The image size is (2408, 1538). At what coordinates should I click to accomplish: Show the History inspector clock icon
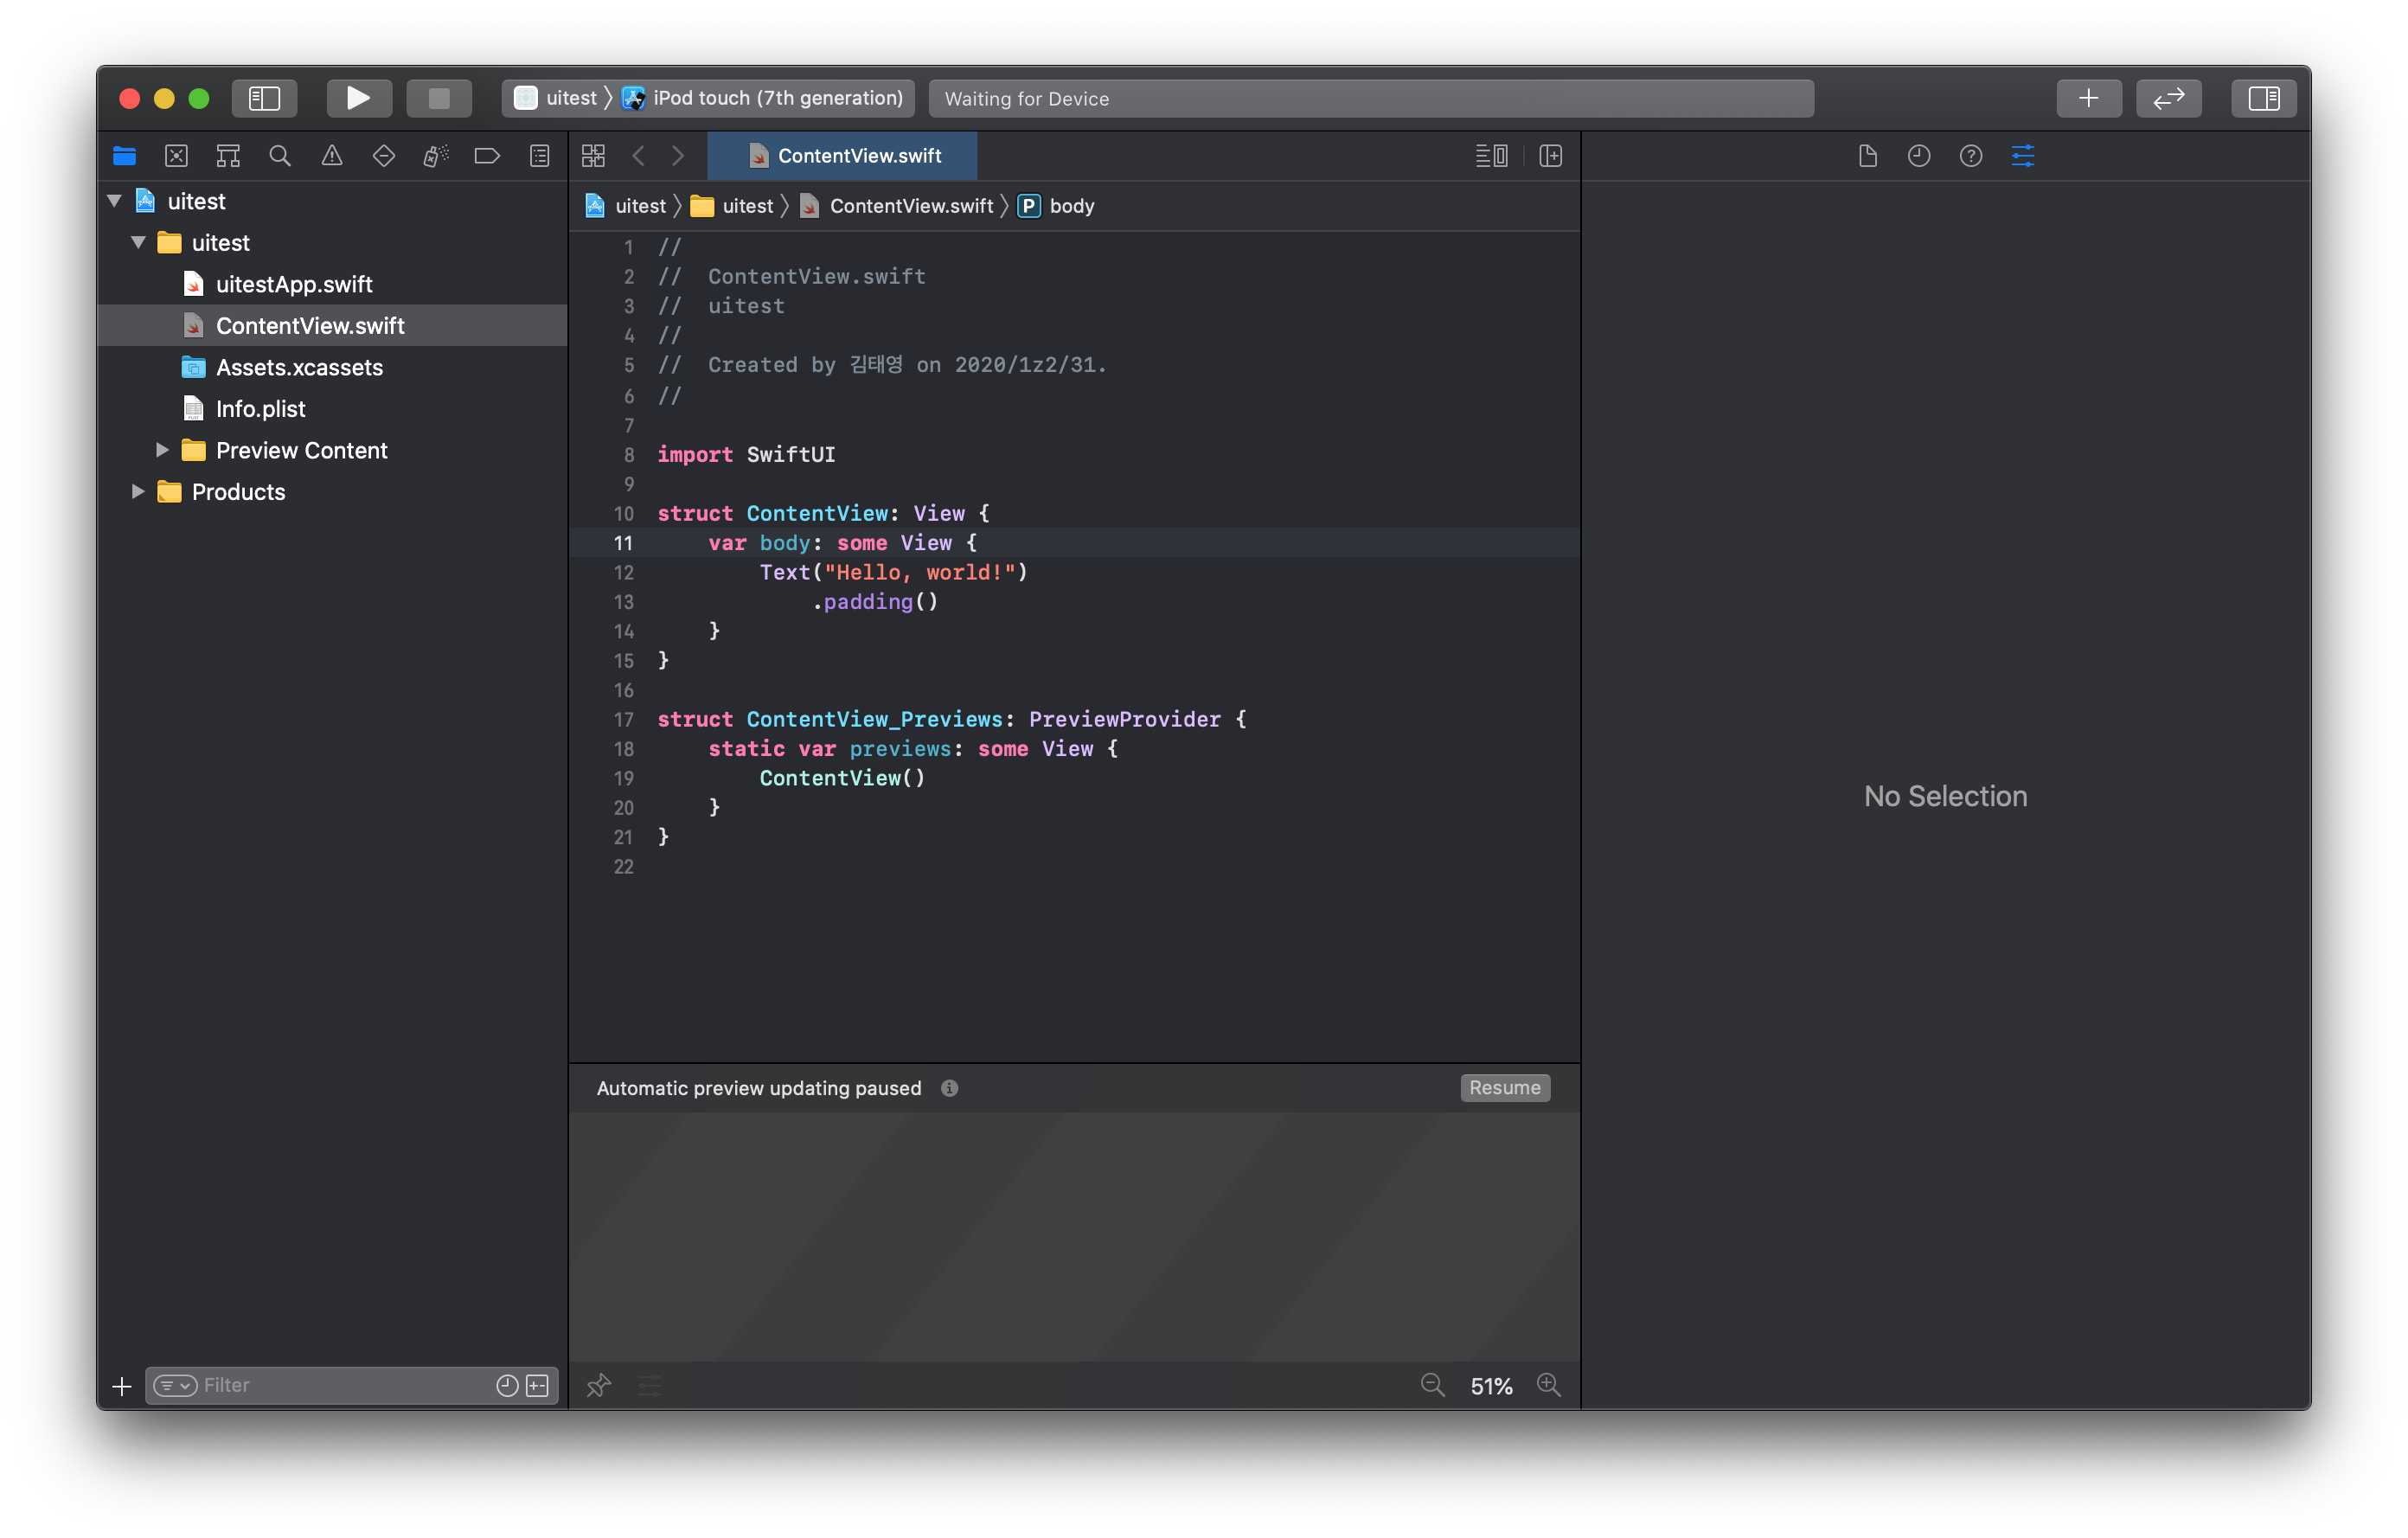tap(1918, 156)
